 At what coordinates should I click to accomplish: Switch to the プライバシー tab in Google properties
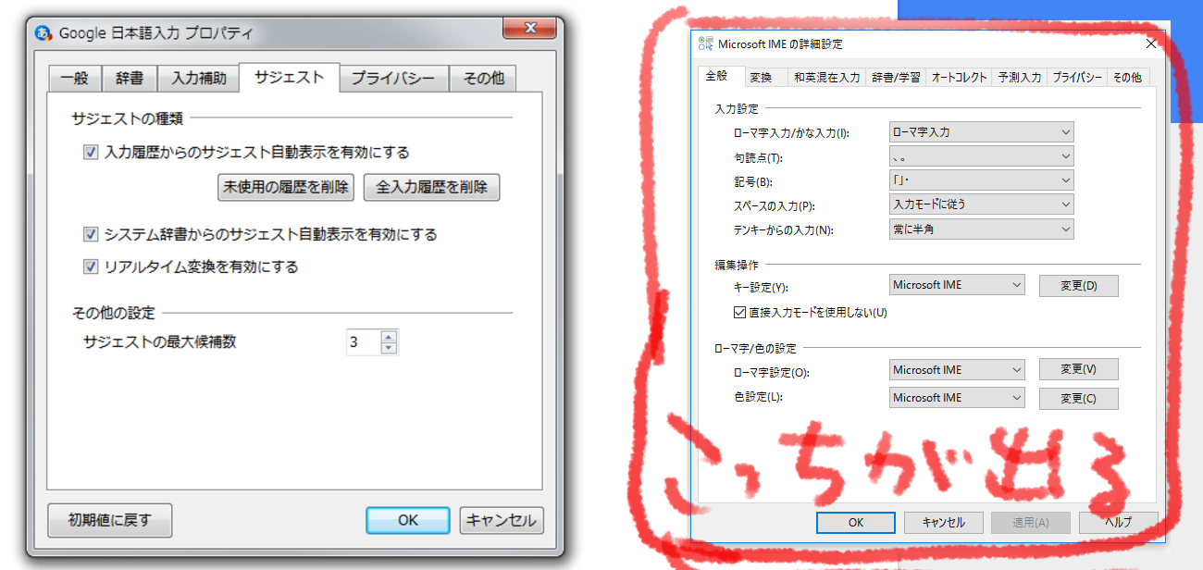(x=393, y=79)
